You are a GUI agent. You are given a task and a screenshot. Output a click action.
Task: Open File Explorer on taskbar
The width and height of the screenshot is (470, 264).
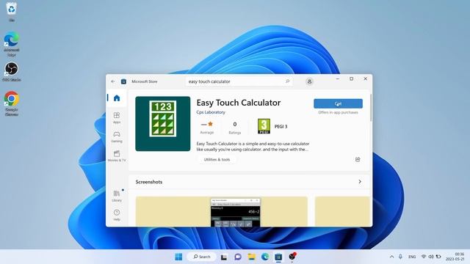(251, 257)
